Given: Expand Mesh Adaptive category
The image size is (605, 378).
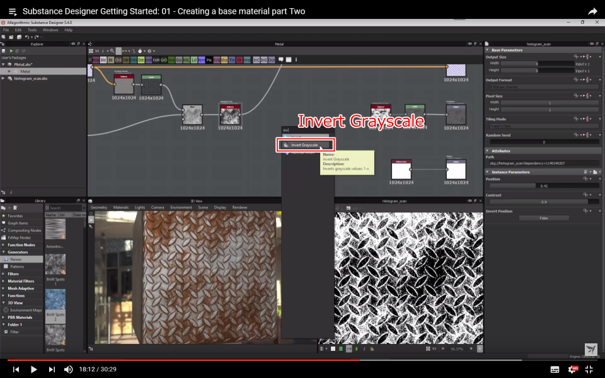Looking at the screenshot, I should (4, 289).
